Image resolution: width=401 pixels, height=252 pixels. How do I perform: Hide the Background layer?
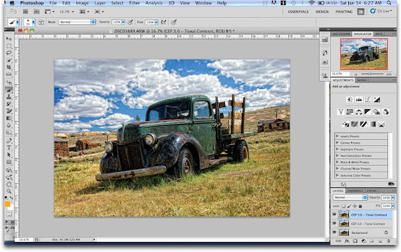coord(334,233)
